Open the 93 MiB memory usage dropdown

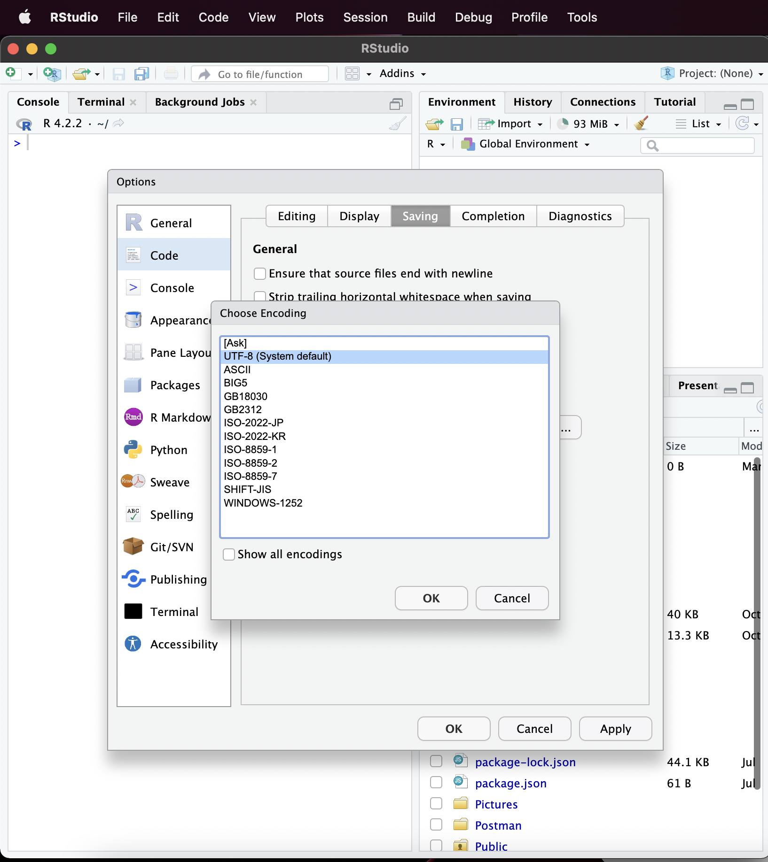(588, 124)
